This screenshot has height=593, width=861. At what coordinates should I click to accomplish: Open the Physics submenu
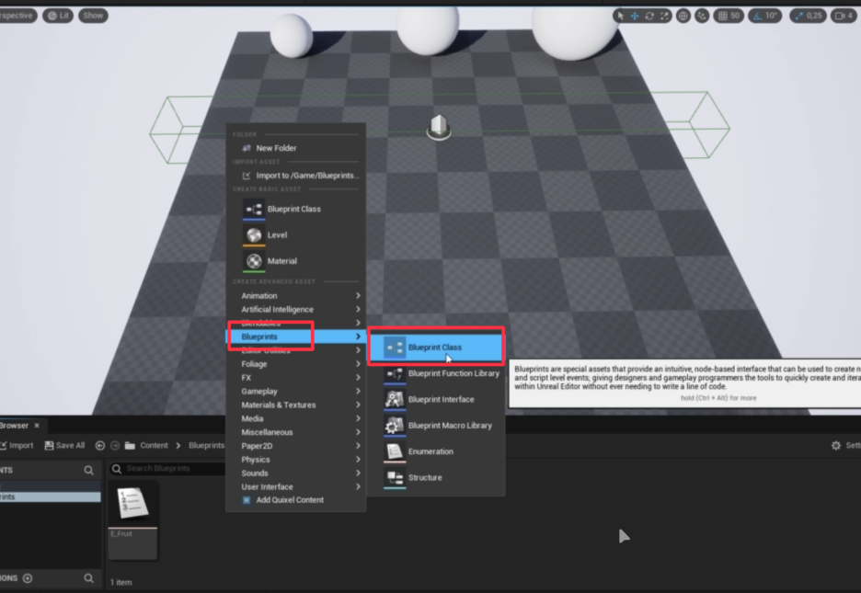pyautogui.click(x=296, y=460)
